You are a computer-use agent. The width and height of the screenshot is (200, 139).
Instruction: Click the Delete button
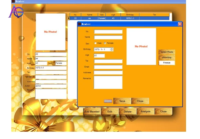click(127, 111)
